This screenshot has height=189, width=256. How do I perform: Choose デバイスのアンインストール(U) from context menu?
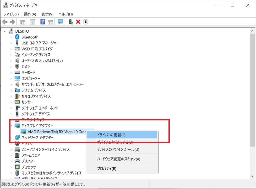pos(122,149)
